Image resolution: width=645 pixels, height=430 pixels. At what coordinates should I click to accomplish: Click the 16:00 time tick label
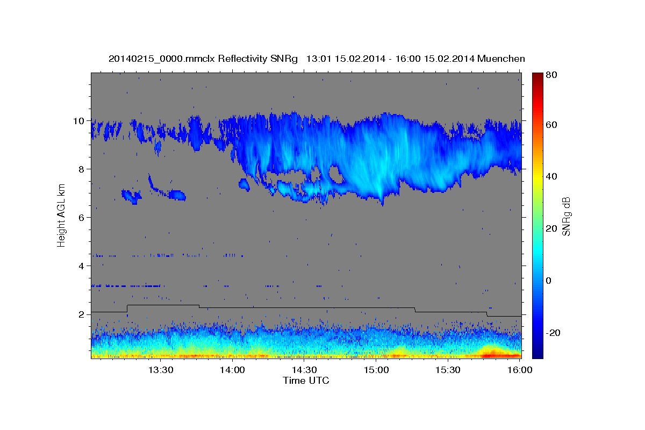520,370
